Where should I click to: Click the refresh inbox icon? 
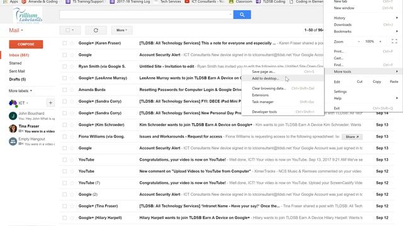tap(96, 30)
